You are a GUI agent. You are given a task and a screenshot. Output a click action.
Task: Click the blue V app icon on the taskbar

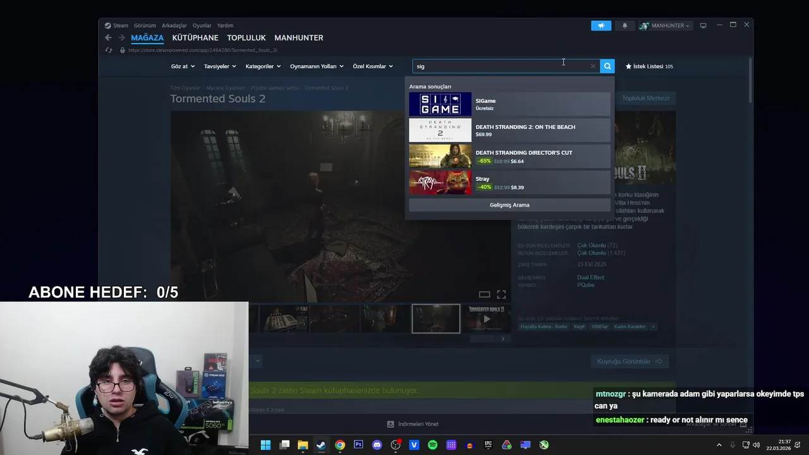coord(414,445)
